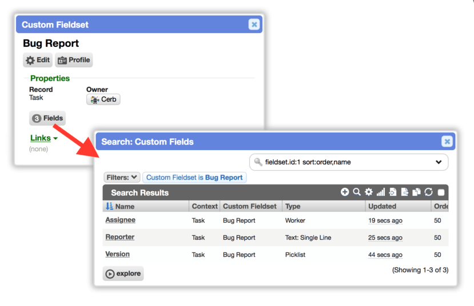Sort results by Updated column

(x=382, y=207)
